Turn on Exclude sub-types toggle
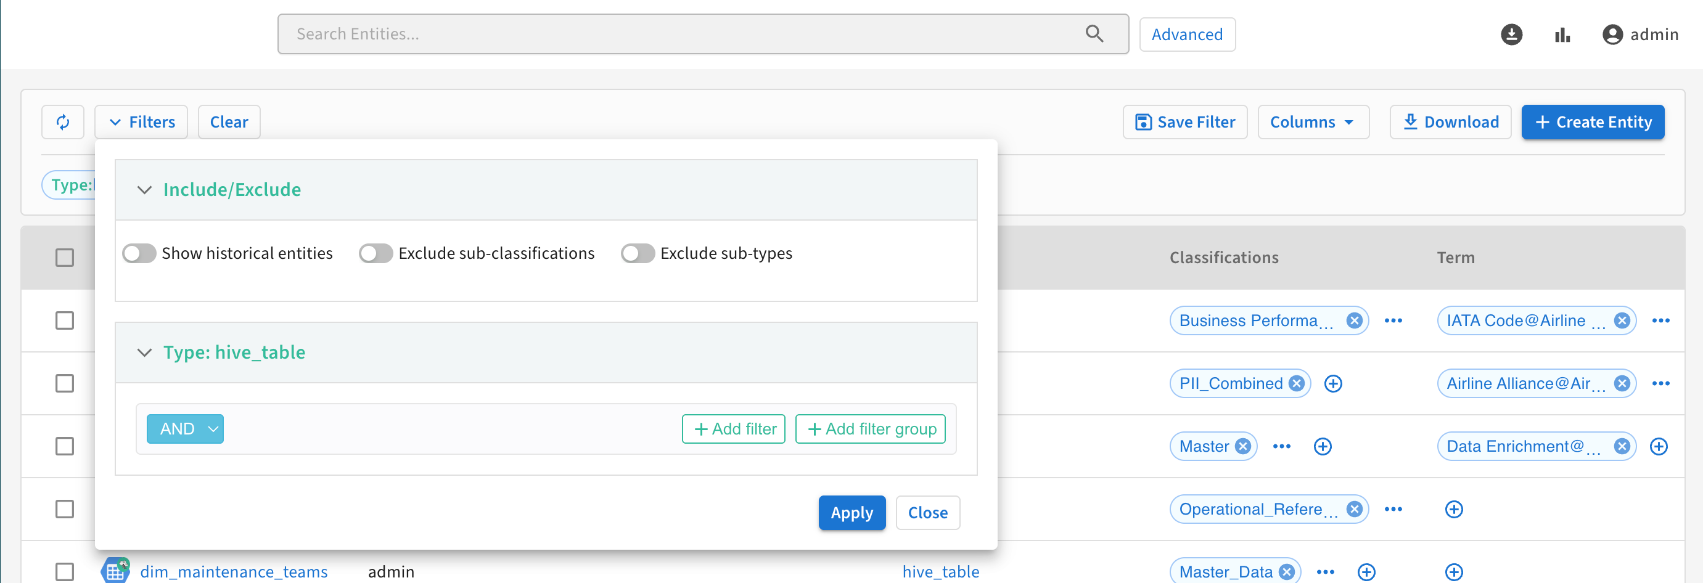This screenshot has width=1703, height=583. pos(638,253)
